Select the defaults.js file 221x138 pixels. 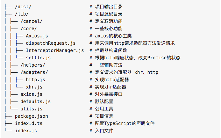(36, 102)
